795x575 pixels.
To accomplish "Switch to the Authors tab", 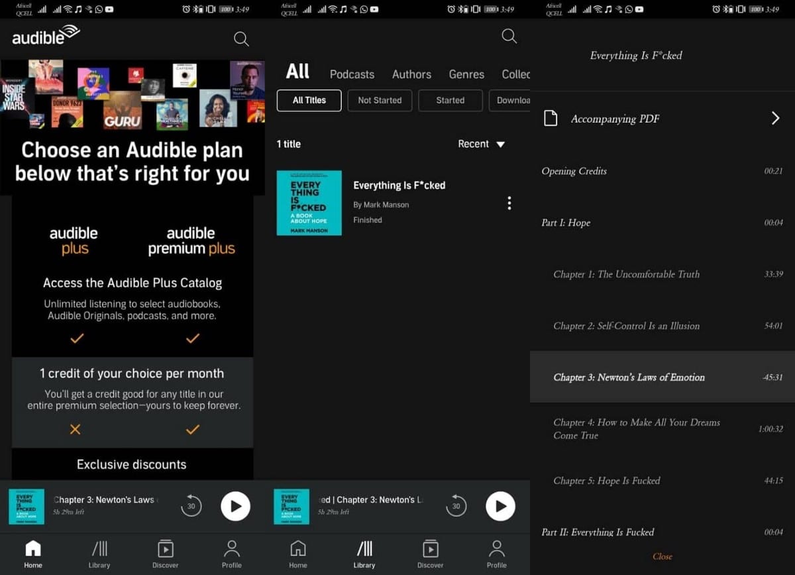I will coord(411,74).
